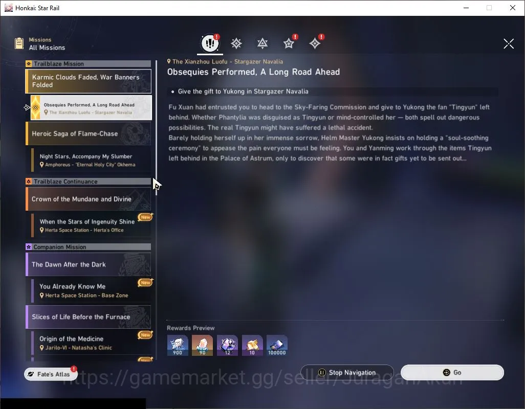Collapse Crown of the Mundane and Divine
Viewport: 525px width, 409px height.
pyautogui.click(x=89, y=199)
